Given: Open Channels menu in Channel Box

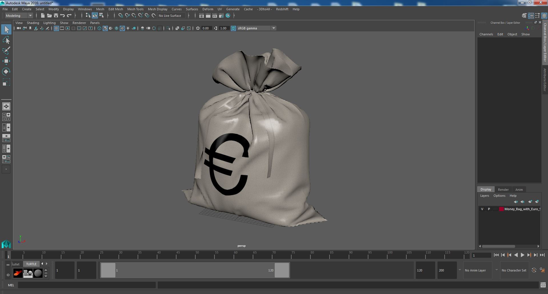Looking at the screenshot, I should pos(486,34).
